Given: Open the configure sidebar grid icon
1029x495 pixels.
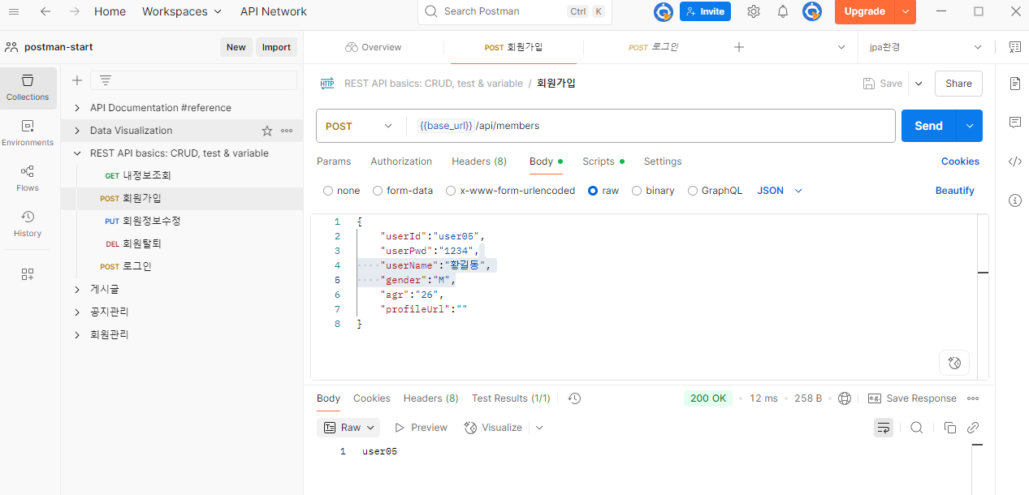Looking at the screenshot, I should (x=28, y=274).
